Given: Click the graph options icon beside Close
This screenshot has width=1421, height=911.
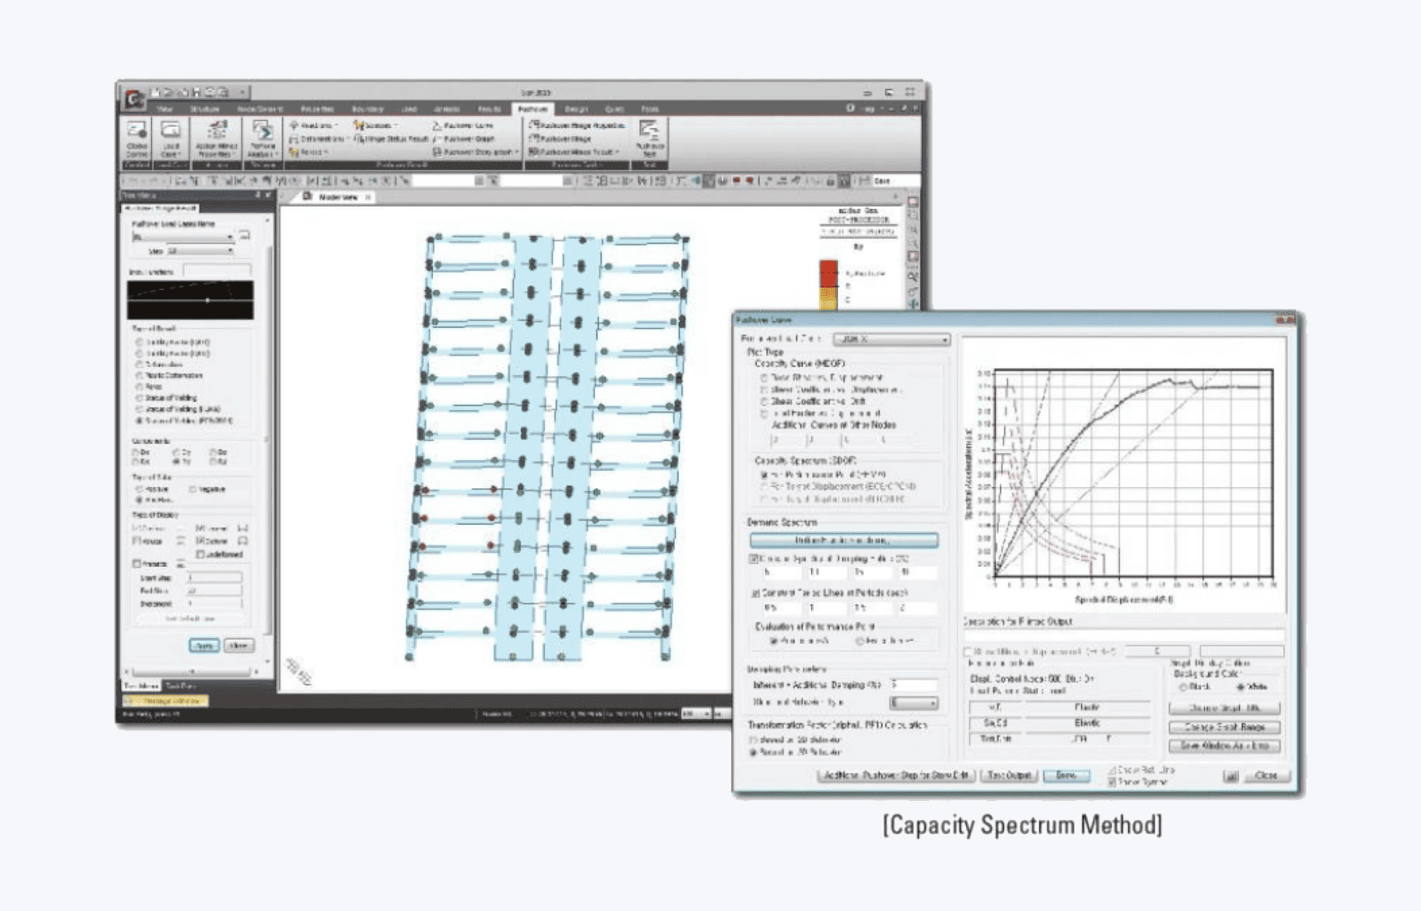Looking at the screenshot, I should coord(1231,776).
